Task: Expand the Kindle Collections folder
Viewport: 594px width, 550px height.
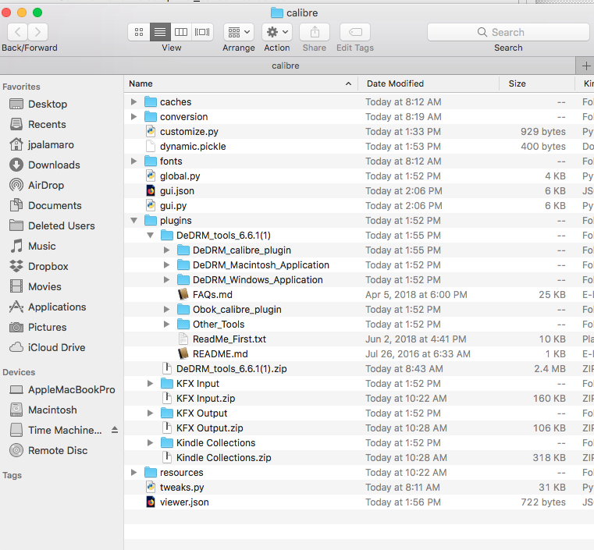Action: (x=151, y=442)
